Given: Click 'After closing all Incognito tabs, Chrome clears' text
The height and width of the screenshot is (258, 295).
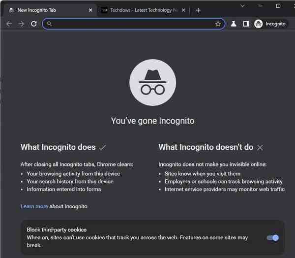Looking at the screenshot, I should (x=77, y=164).
